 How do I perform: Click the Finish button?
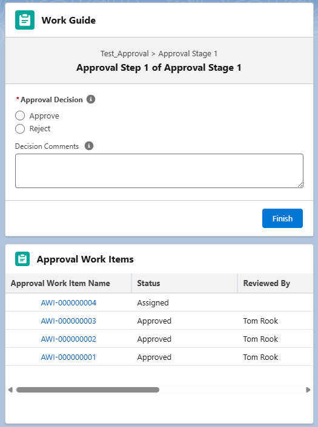point(282,218)
